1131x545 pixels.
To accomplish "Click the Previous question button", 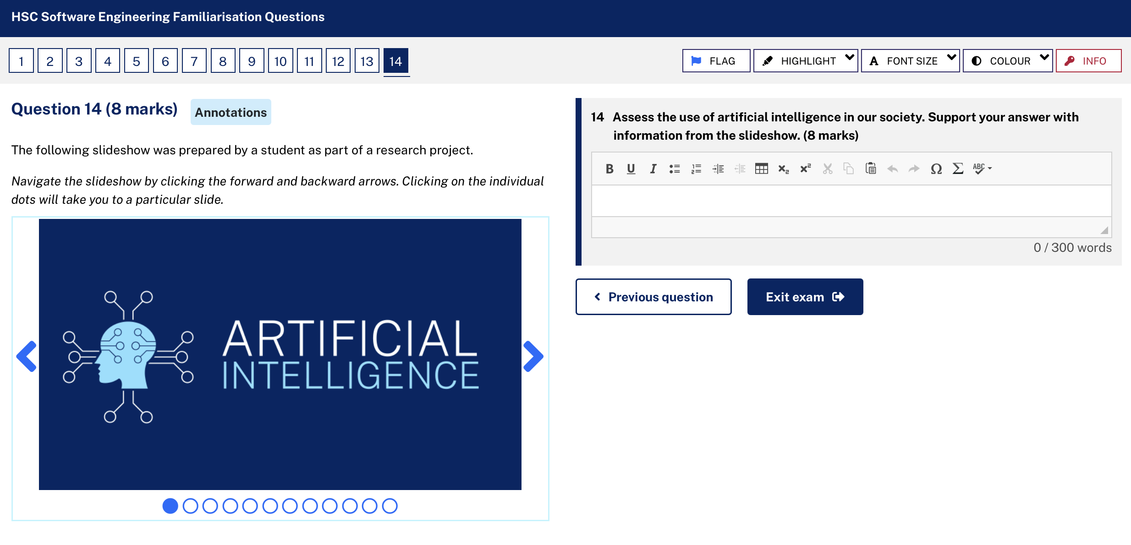I will (653, 297).
